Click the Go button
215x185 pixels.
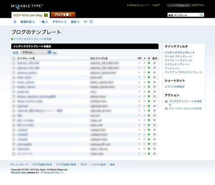coord(54,52)
